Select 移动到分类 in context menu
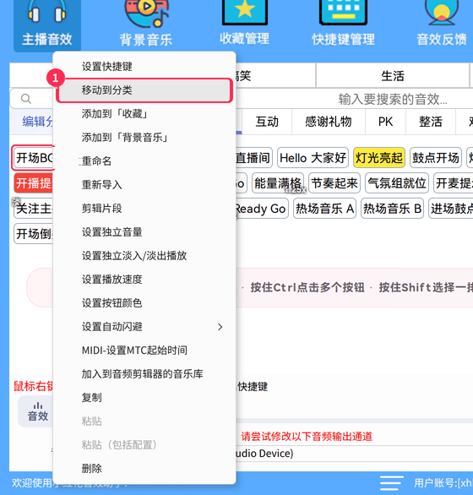The image size is (473, 495). point(144,90)
